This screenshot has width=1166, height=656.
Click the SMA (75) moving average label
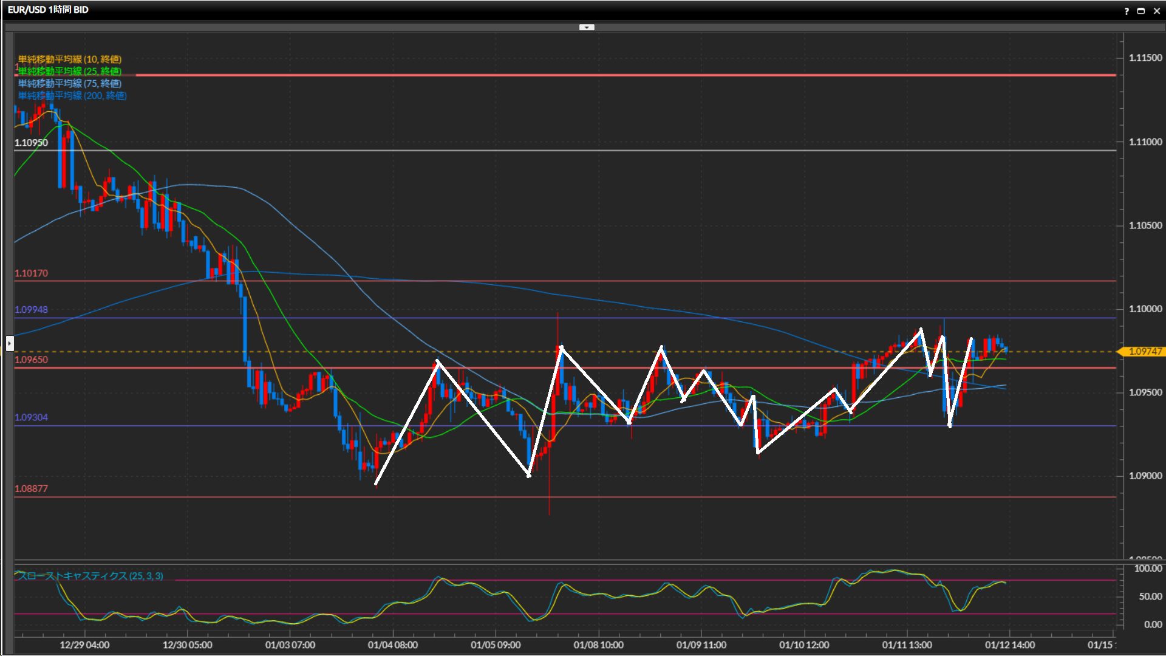[70, 83]
